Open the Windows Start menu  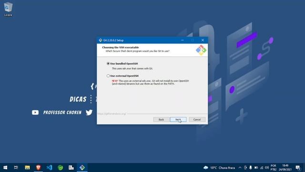(x=5, y=168)
